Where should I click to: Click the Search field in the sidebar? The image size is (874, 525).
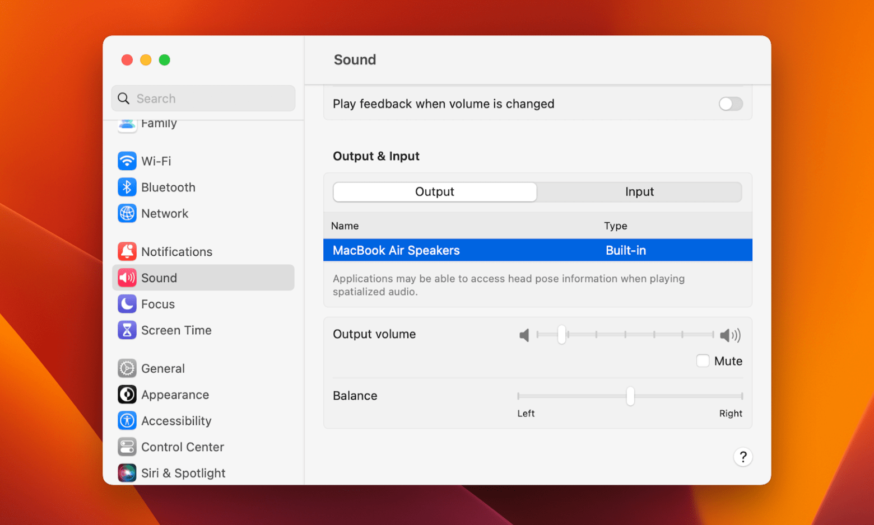[x=203, y=98]
